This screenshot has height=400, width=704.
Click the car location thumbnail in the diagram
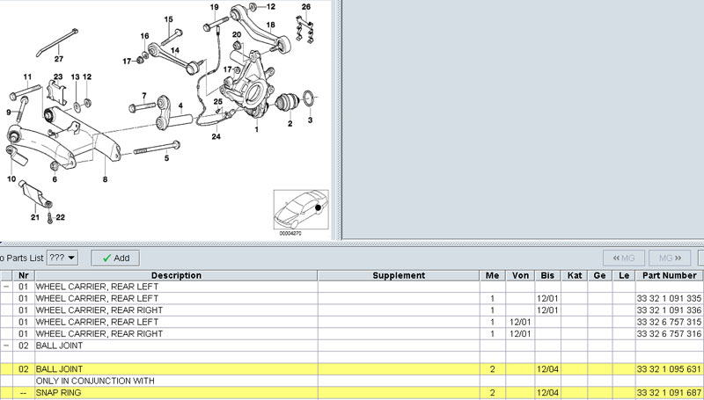(x=301, y=212)
